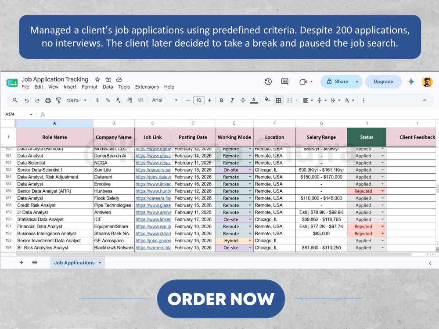Image resolution: width=439 pixels, height=329 pixels.
Task: Click the Name box showing A174
Action: click(18, 114)
